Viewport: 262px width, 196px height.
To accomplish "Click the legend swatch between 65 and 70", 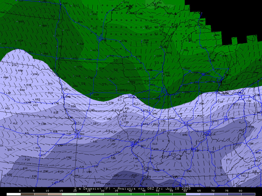I will click(x=207, y=194).
